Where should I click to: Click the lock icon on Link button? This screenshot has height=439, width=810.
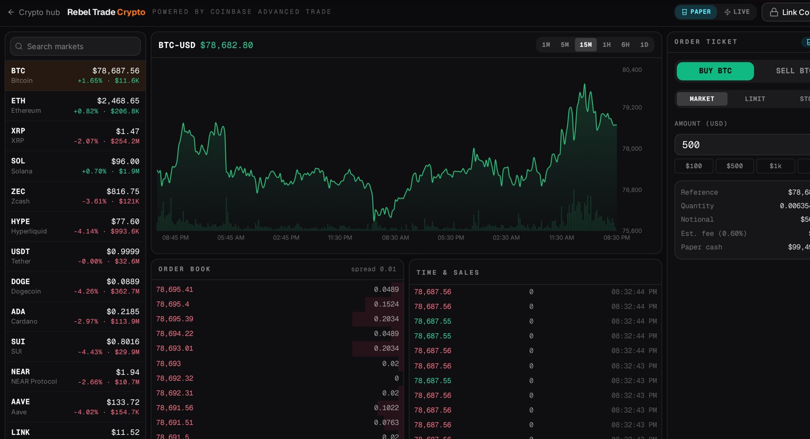pyautogui.click(x=774, y=12)
